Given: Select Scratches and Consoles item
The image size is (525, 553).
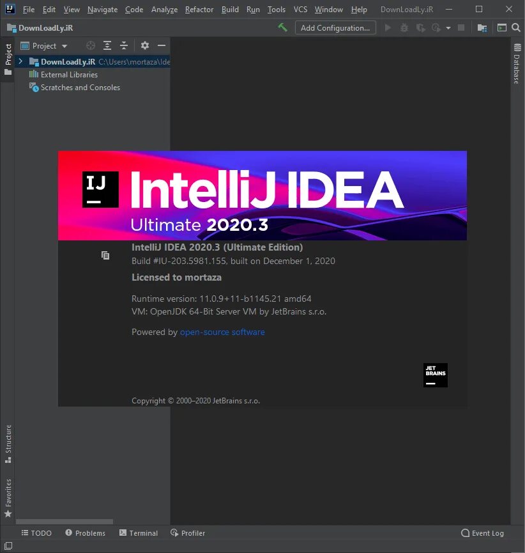Looking at the screenshot, I should [80, 87].
